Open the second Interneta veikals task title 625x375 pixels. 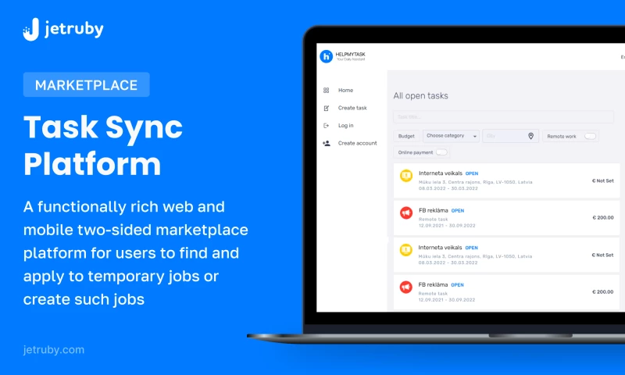440,248
